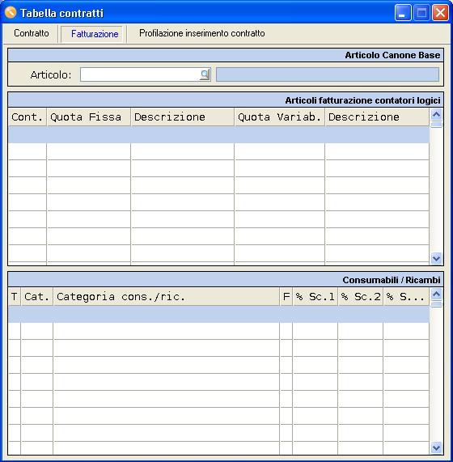Click down arrow of Consumabili scrollbar
The height and width of the screenshot is (462, 453).
[x=436, y=448]
